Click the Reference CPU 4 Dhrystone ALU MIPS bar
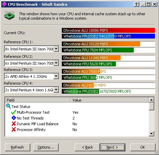Screen dimensions: 159x155 (x=108, y=85)
